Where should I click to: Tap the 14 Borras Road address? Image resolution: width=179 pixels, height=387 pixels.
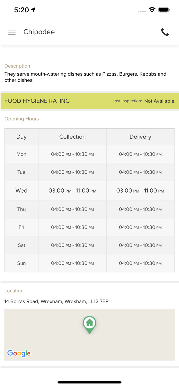[56, 301]
